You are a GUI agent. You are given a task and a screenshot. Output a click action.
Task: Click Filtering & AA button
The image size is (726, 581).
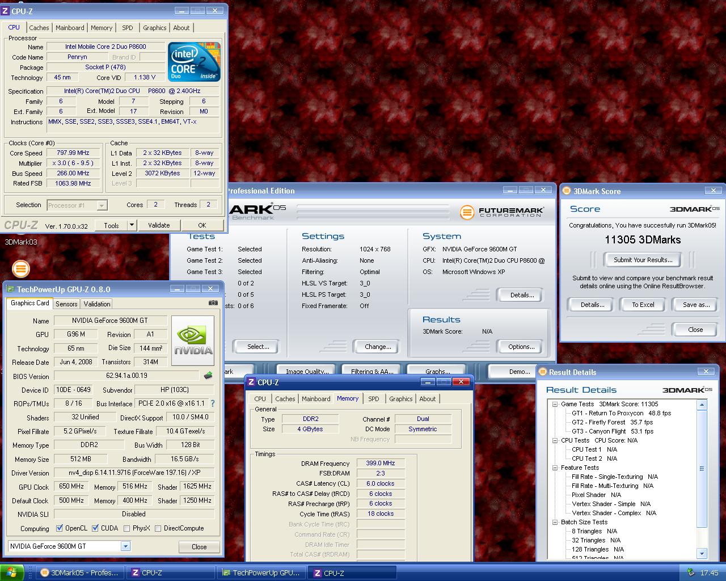(x=372, y=372)
